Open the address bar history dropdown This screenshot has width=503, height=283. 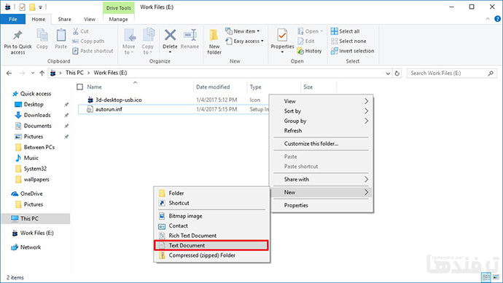click(388, 73)
